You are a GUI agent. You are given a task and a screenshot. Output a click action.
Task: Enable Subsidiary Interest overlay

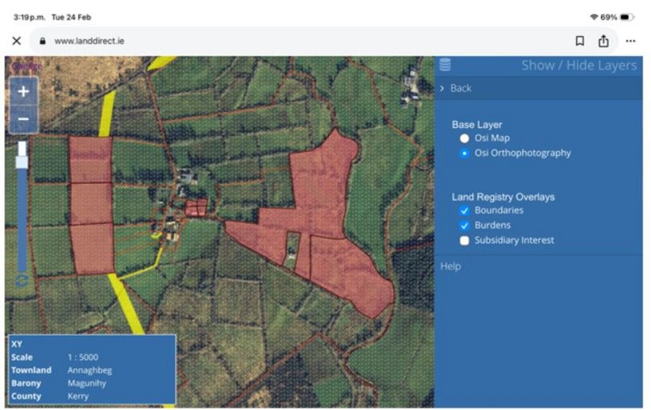[x=464, y=241]
